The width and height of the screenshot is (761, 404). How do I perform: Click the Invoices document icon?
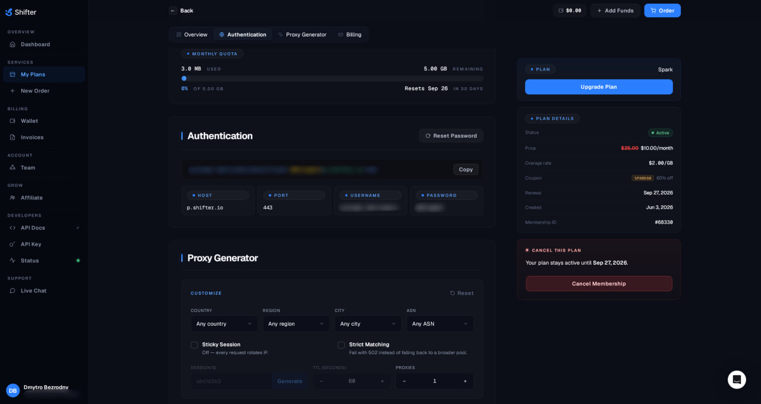click(x=12, y=137)
